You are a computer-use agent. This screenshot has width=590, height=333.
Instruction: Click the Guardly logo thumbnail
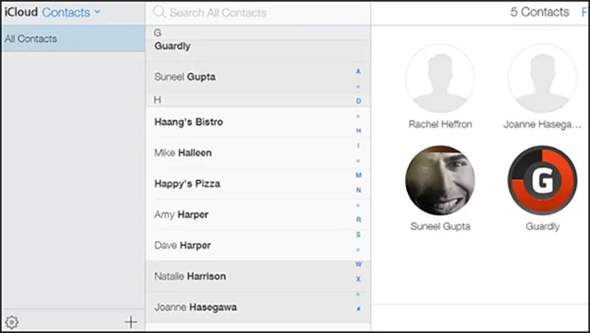click(542, 180)
